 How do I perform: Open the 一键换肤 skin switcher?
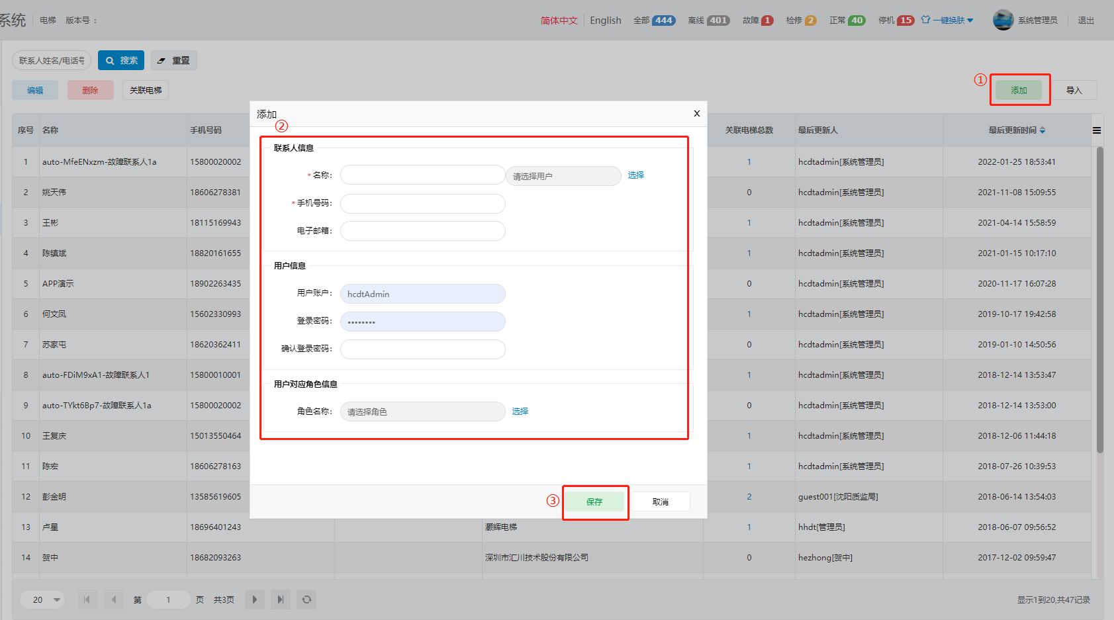[947, 21]
